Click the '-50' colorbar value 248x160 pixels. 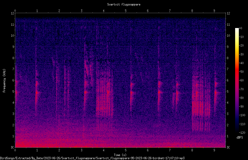click(241, 72)
